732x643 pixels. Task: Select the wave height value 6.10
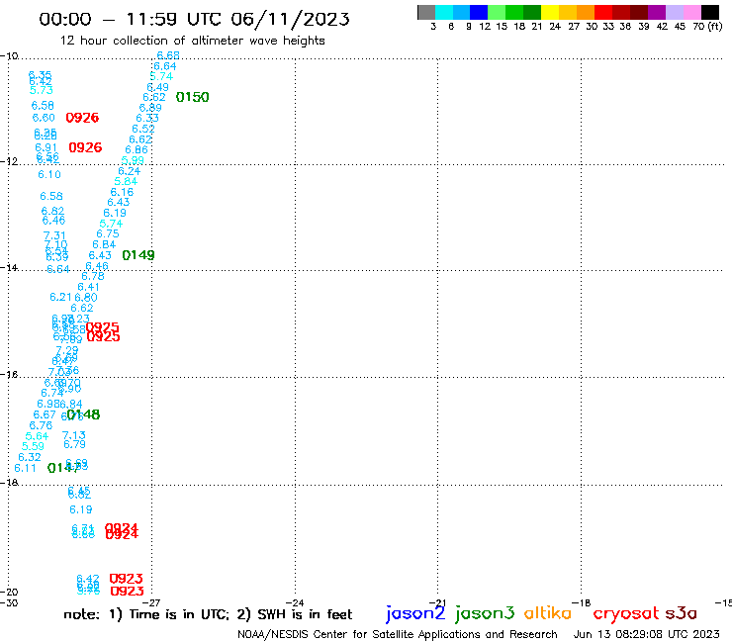(x=49, y=175)
